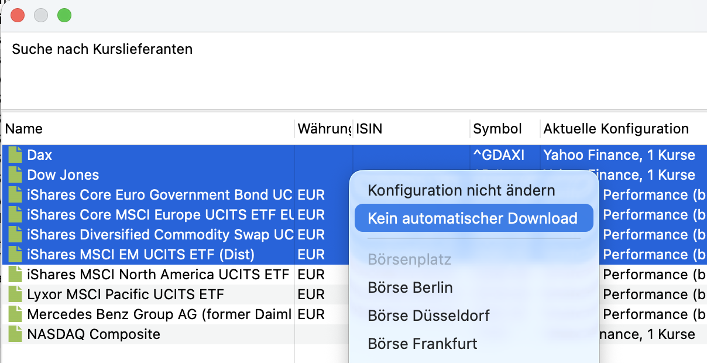Sort by the Name column header

(x=146, y=129)
